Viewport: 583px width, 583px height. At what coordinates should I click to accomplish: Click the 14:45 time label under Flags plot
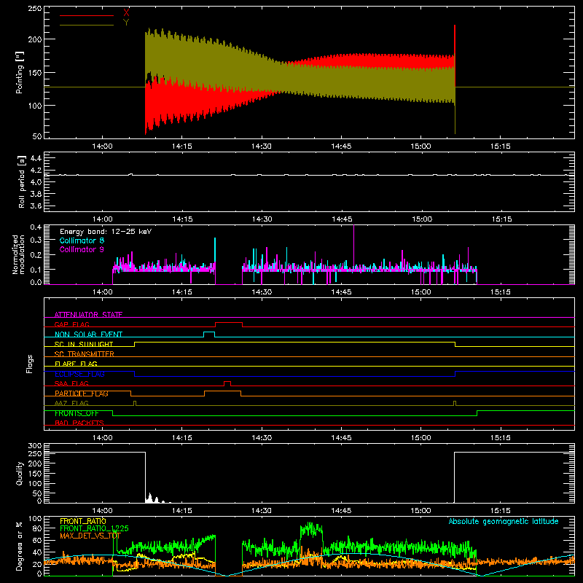coord(341,438)
